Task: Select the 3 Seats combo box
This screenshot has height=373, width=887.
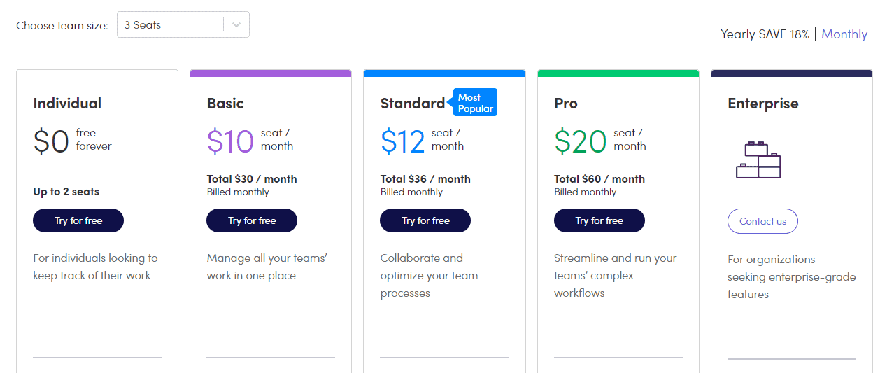Action: pos(183,25)
